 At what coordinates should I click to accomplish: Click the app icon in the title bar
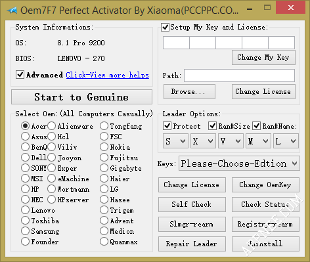pos(12,11)
